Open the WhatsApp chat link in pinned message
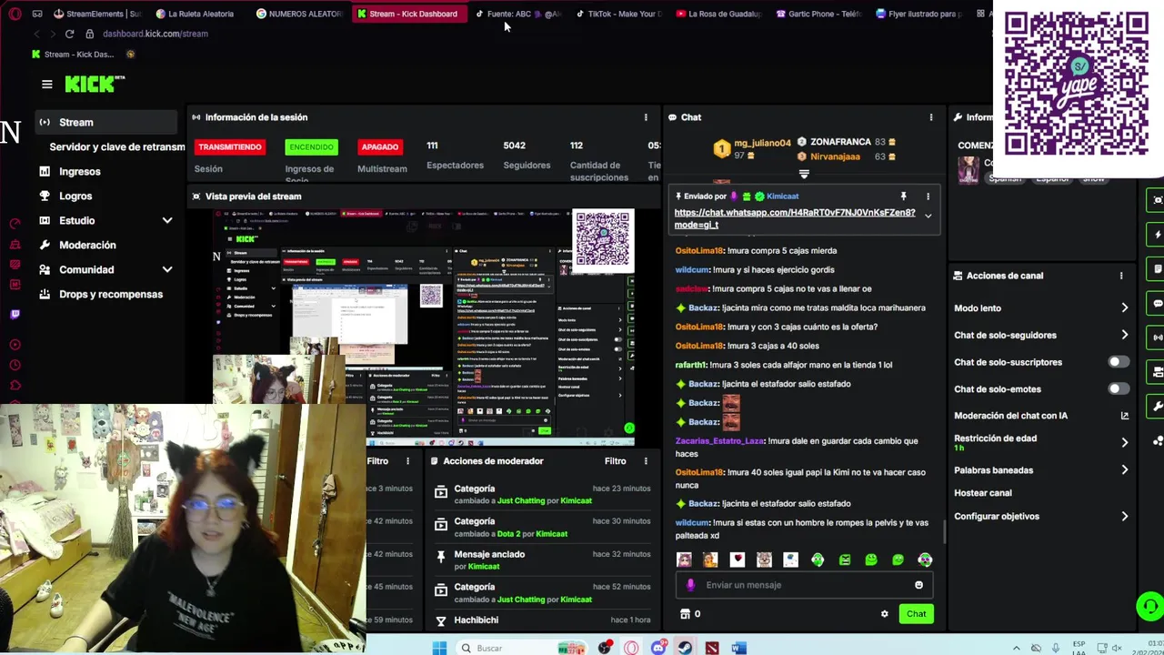 point(795,218)
